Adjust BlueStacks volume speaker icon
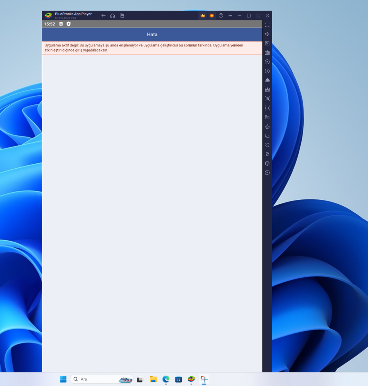 point(267,34)
